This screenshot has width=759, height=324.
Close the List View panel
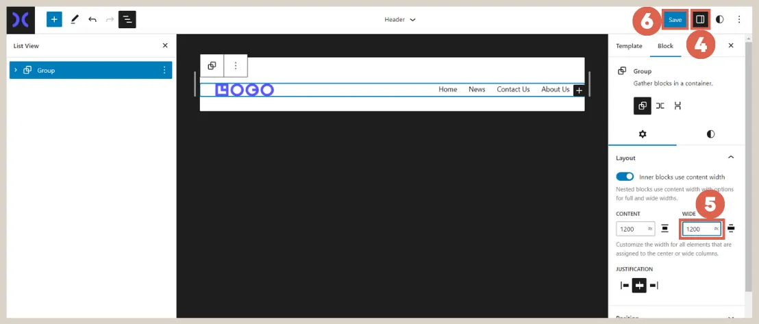[x=165, y=45]
